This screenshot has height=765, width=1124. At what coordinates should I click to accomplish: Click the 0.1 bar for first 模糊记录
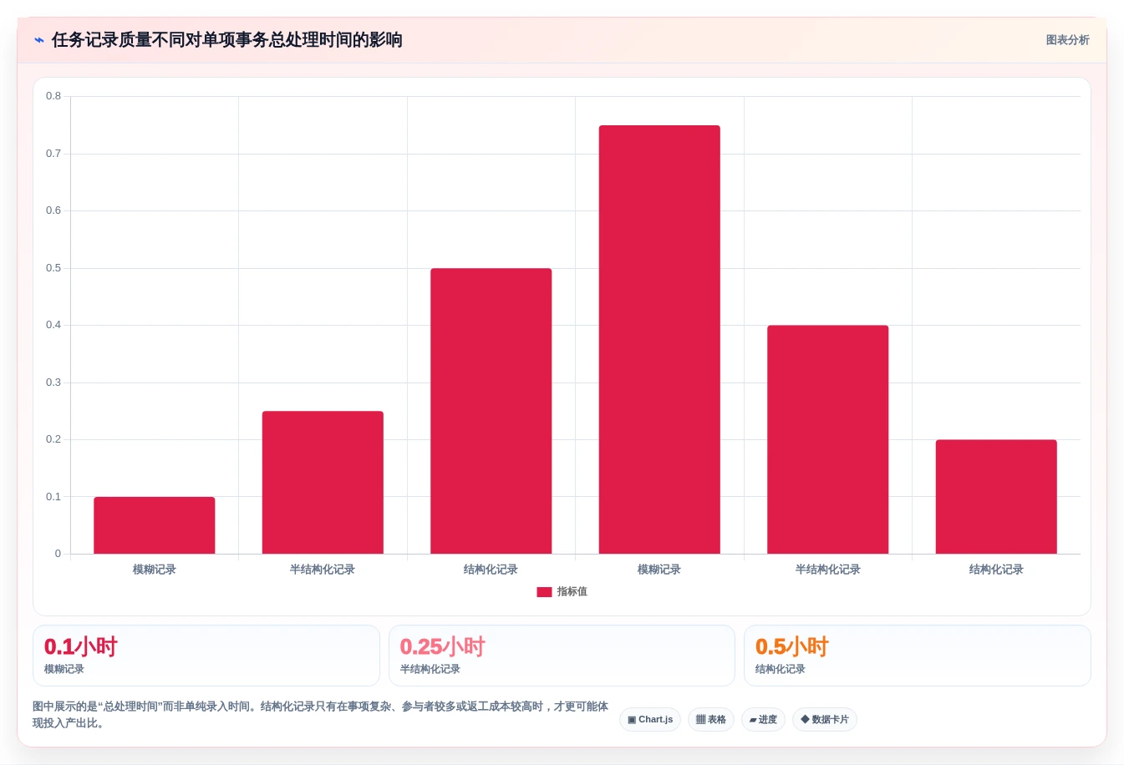click(155, 525)
